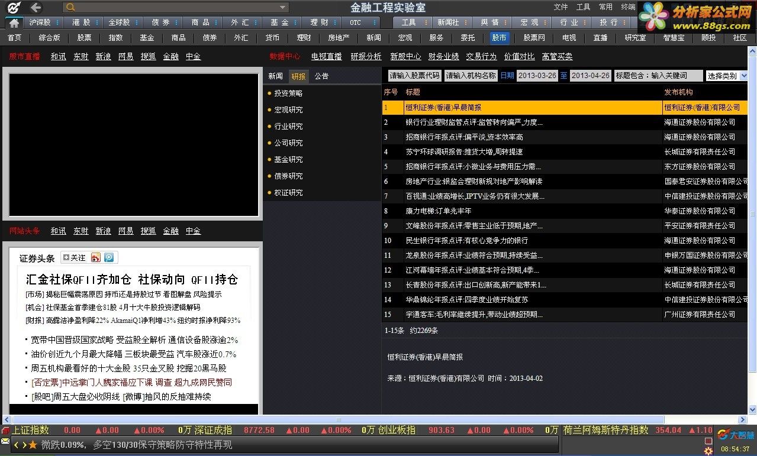
Task: Open the 高管买卖 link
Action: click(557, 57)
